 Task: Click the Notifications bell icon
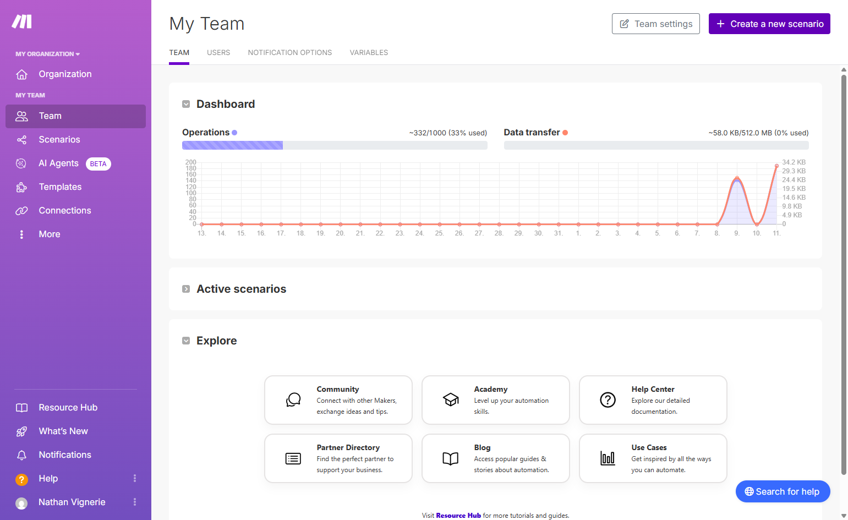(21, 455)
